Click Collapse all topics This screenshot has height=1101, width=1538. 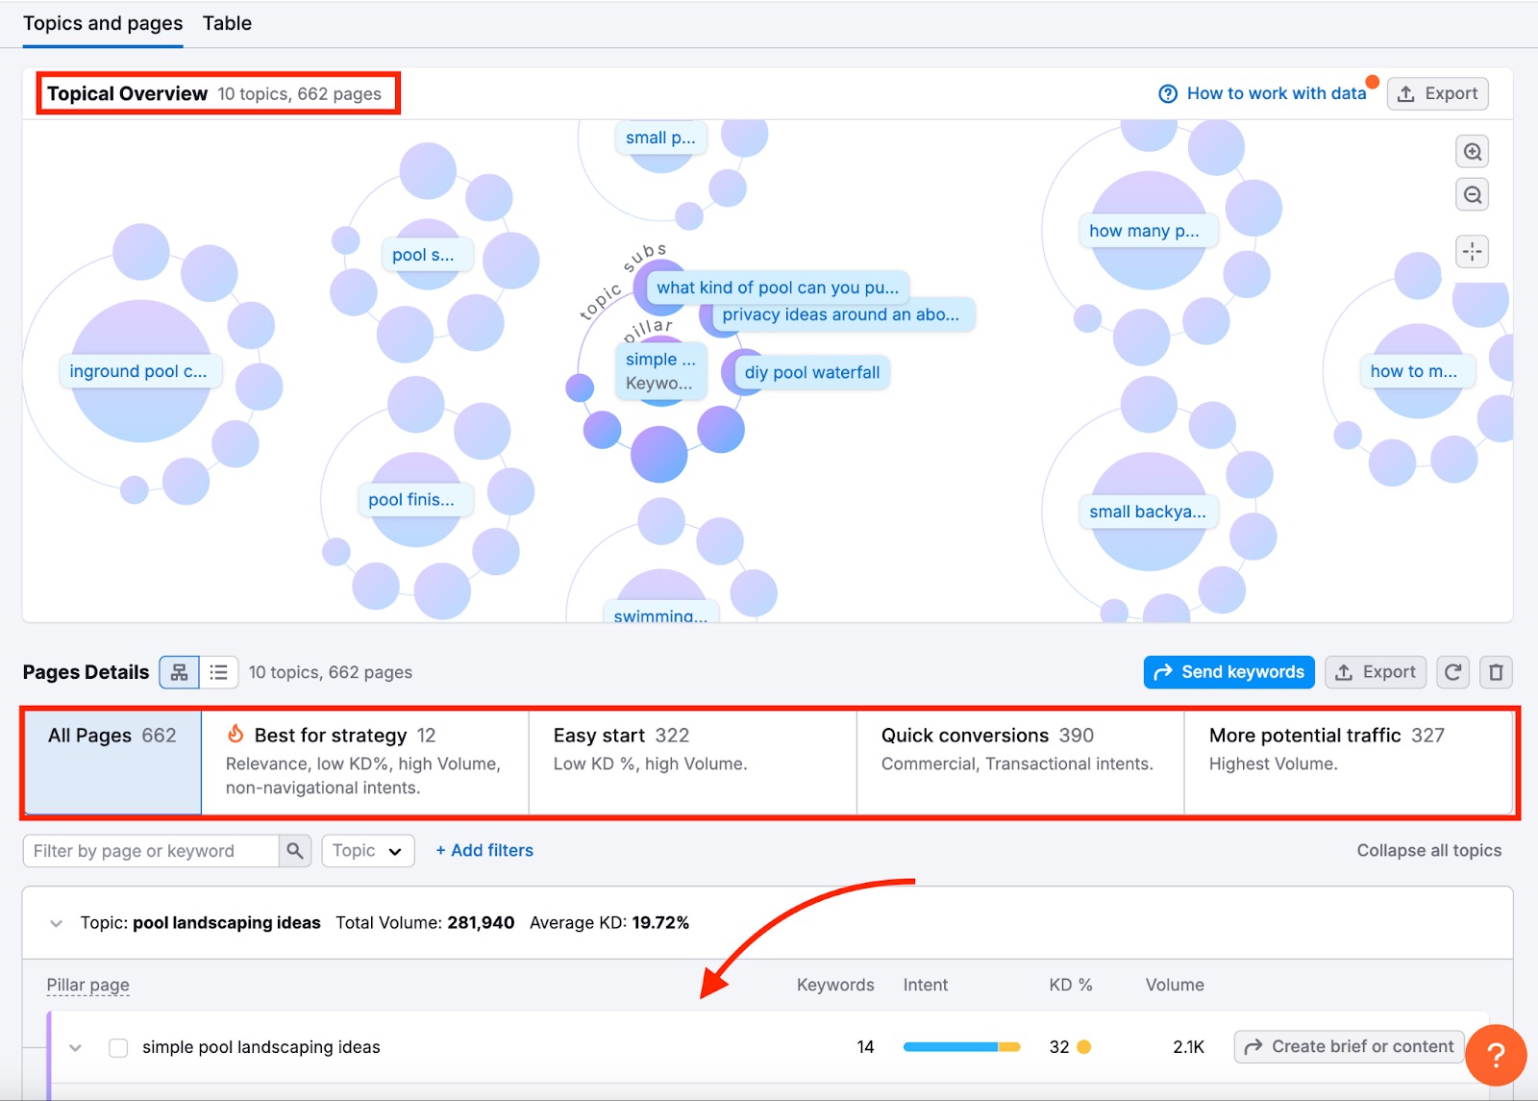point(1429,850)
